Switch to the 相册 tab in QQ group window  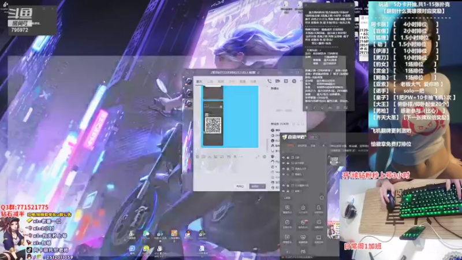click(221, 81)
